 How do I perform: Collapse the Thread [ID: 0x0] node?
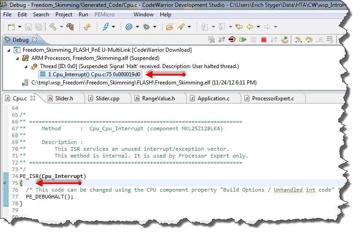[x=26, y=67]
